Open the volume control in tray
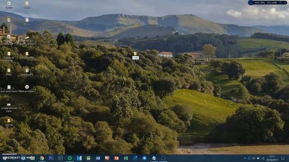 pos(254,158)
